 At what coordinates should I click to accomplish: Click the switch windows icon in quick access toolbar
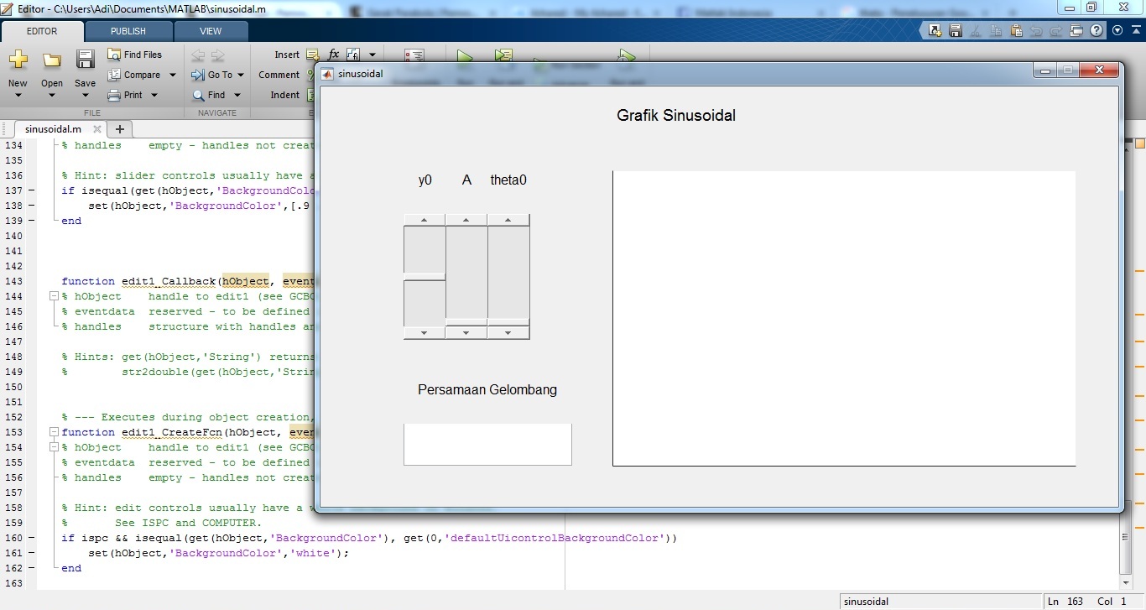1076,31
